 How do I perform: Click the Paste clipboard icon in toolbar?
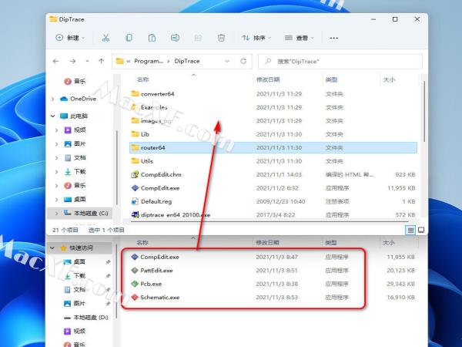pos(152,38)
